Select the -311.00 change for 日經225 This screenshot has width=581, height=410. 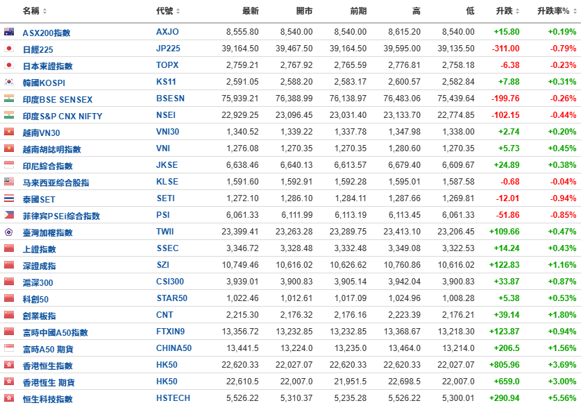click(505, 49)
